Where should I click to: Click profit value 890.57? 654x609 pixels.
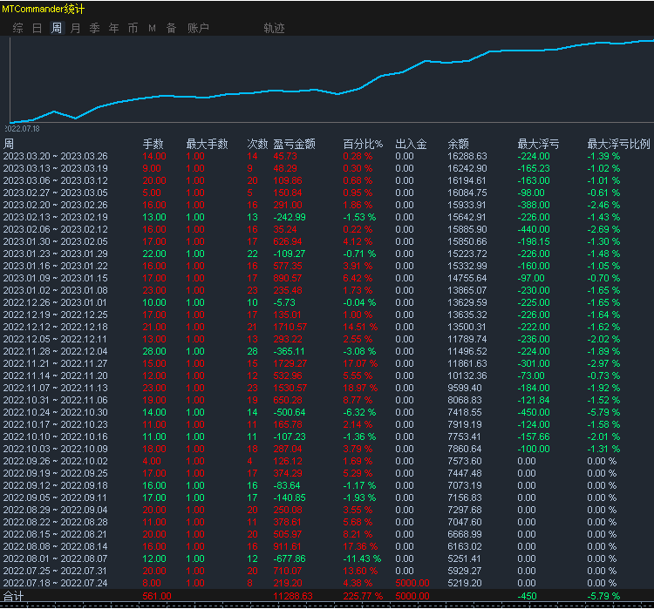click(288, 278)
